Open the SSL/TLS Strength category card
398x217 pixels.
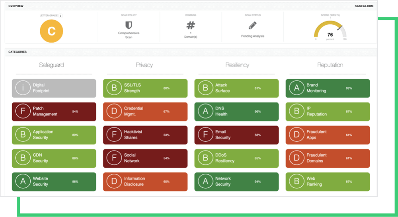click(x=145, y=88)
